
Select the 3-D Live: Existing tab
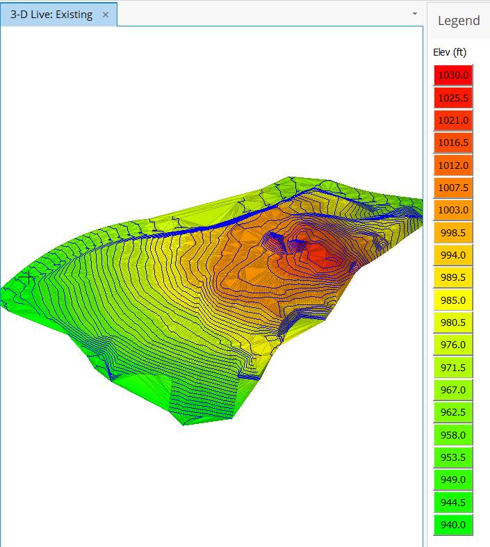pyautogui.click(x=51, y=15)
